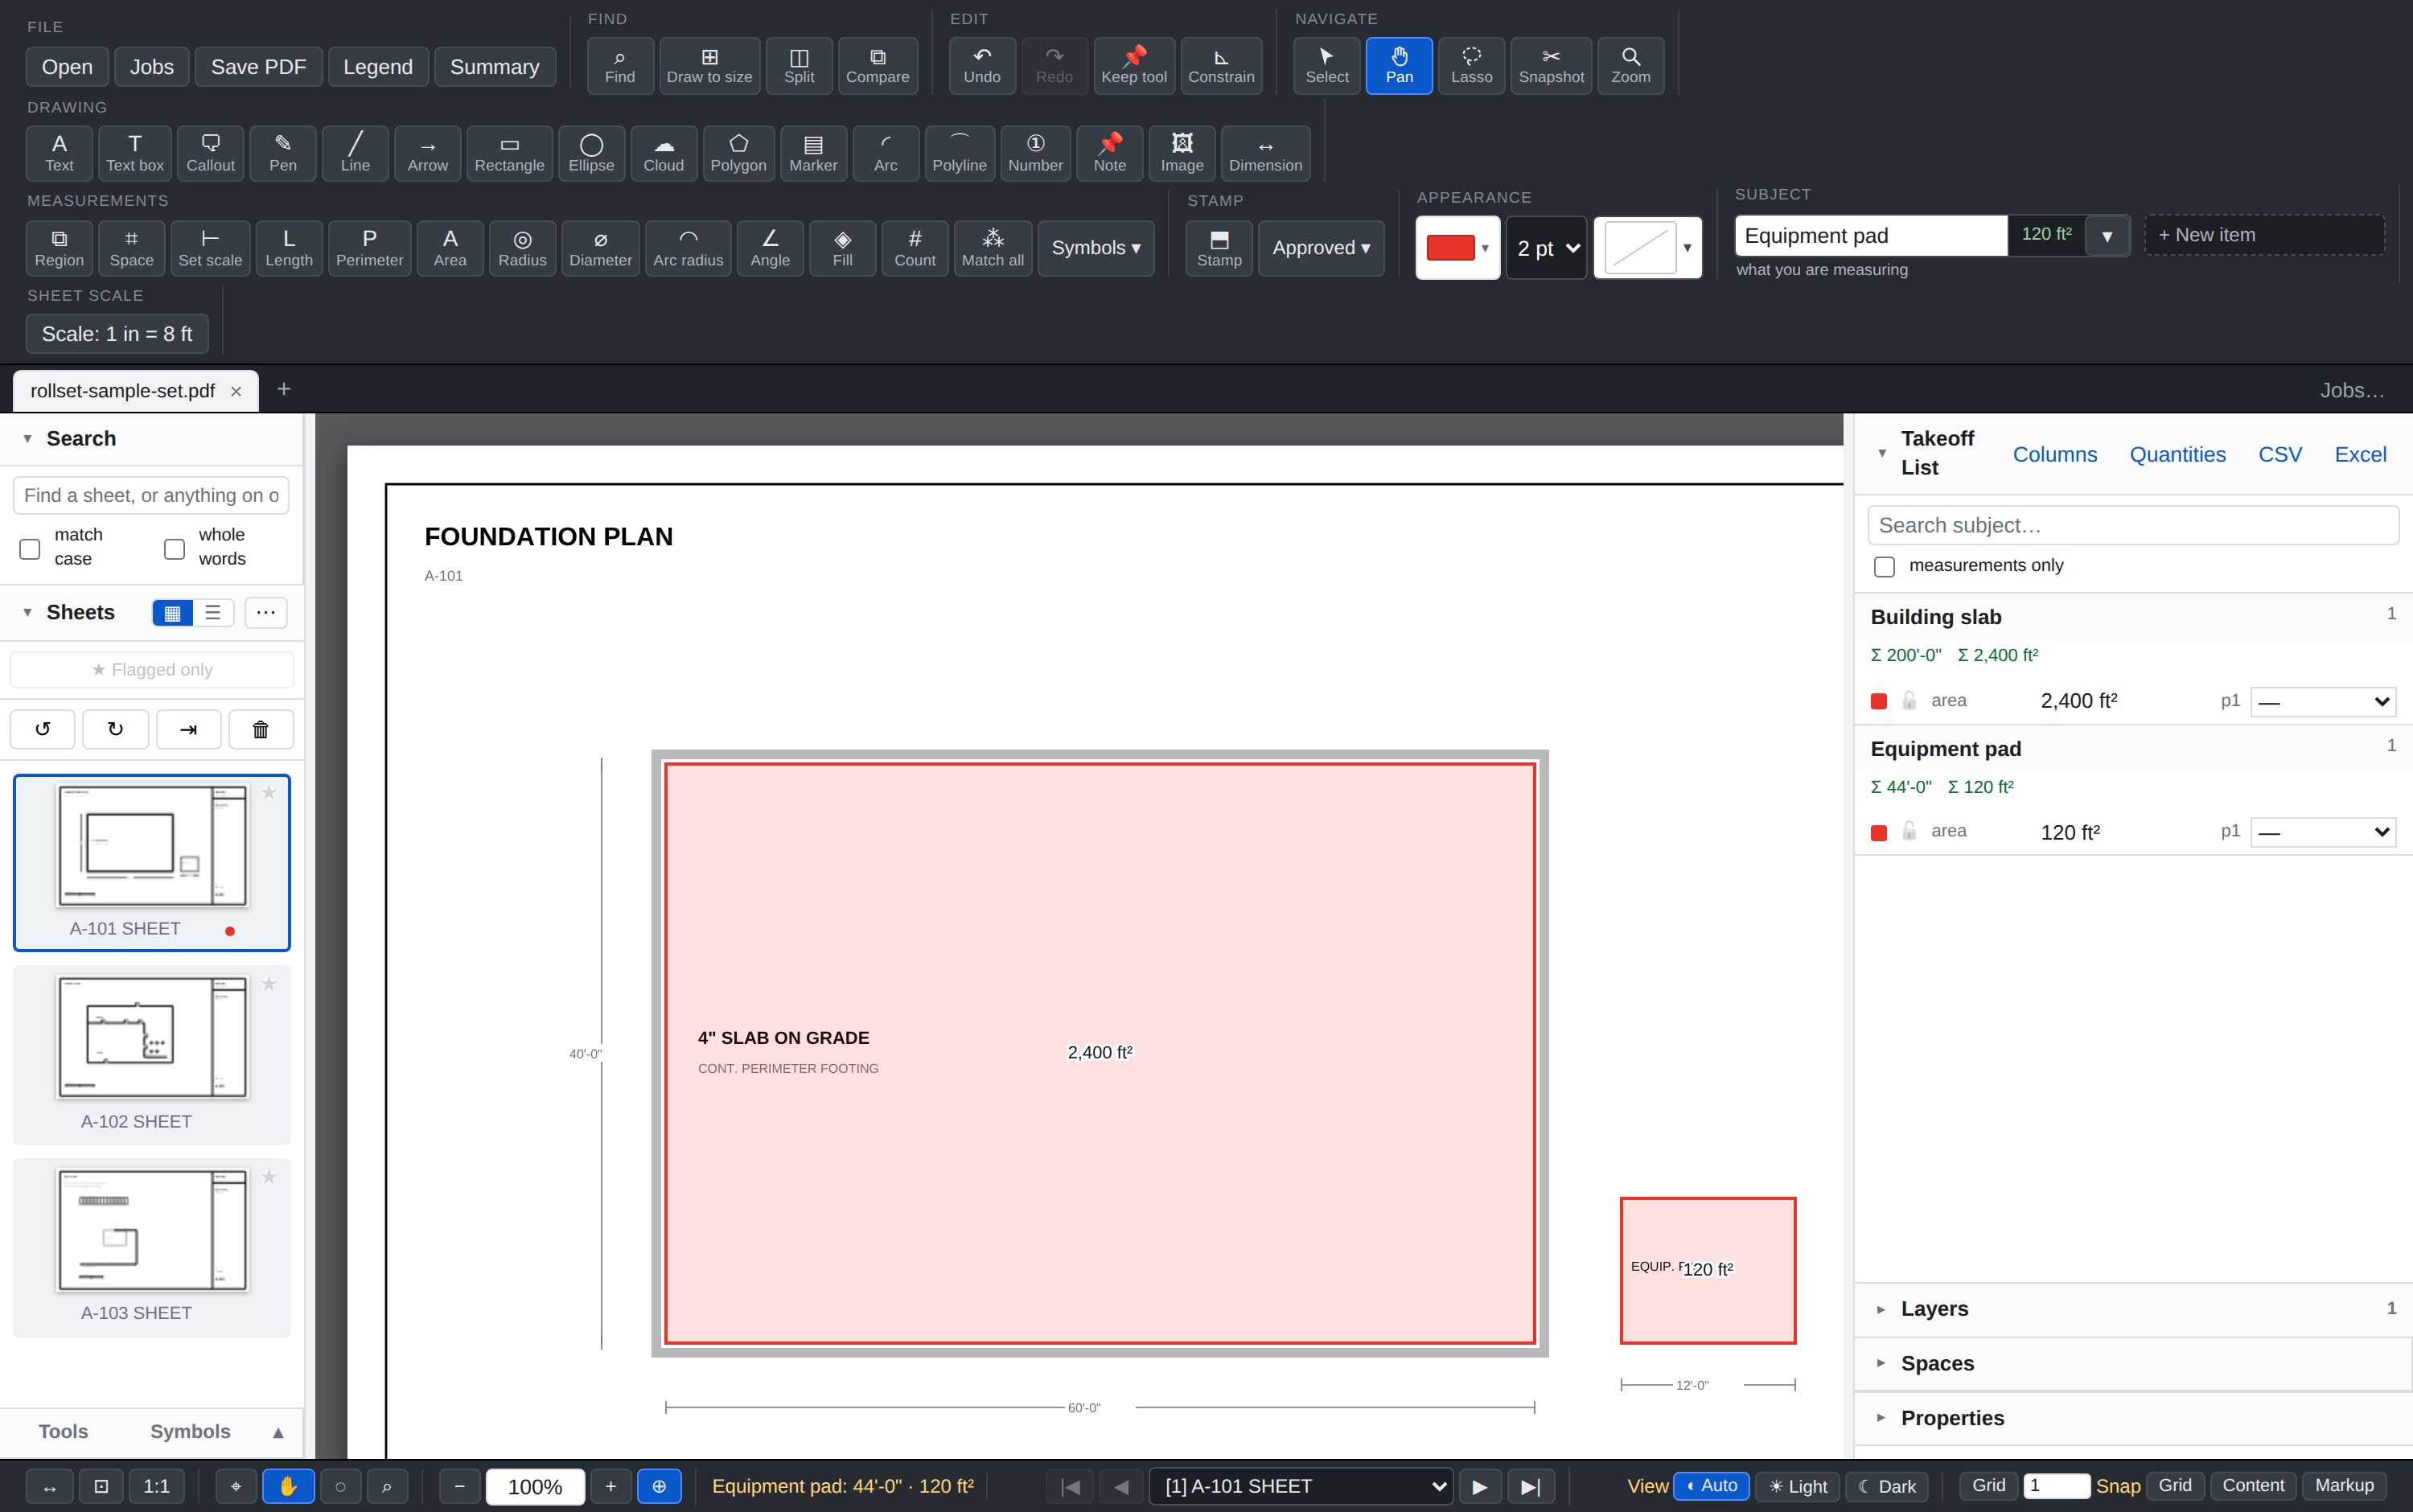Select the Polygon drawing tool
This screenshot has width=2413, height=1512.
[x=738, y=153]
